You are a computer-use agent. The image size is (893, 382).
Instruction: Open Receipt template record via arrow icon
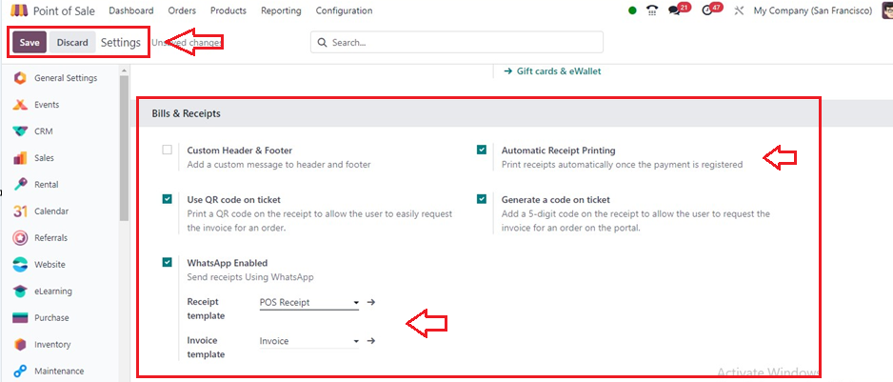370,302
